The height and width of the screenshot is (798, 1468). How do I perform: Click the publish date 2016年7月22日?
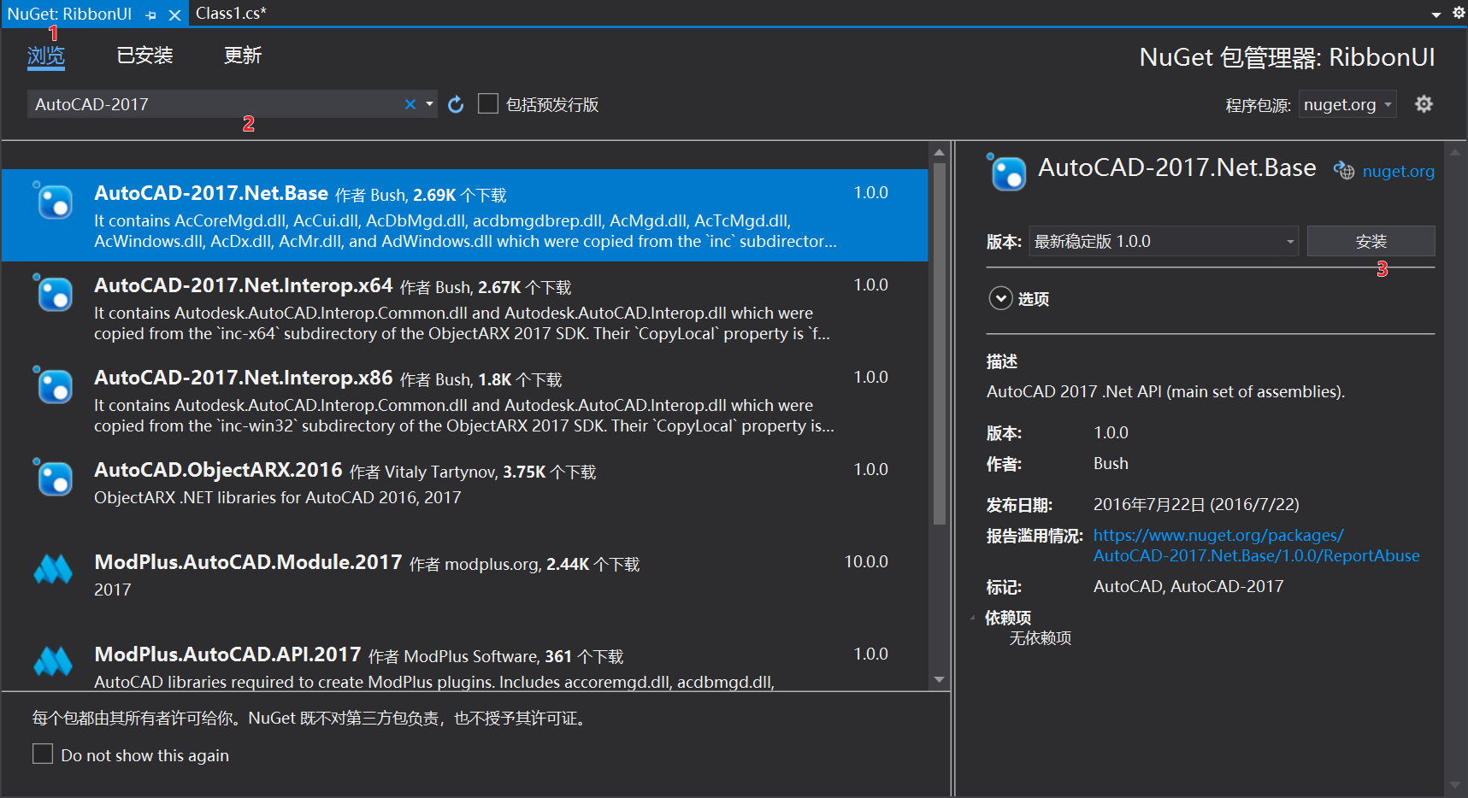click(1196, 504)
